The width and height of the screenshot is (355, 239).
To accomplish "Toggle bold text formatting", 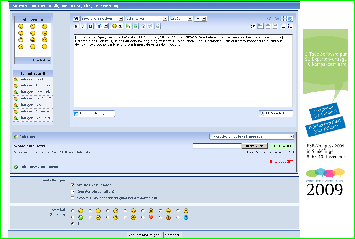I will [x=76, y=26].
